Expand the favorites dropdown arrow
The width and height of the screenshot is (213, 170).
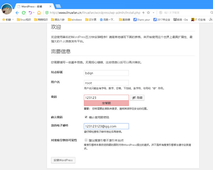13,20
